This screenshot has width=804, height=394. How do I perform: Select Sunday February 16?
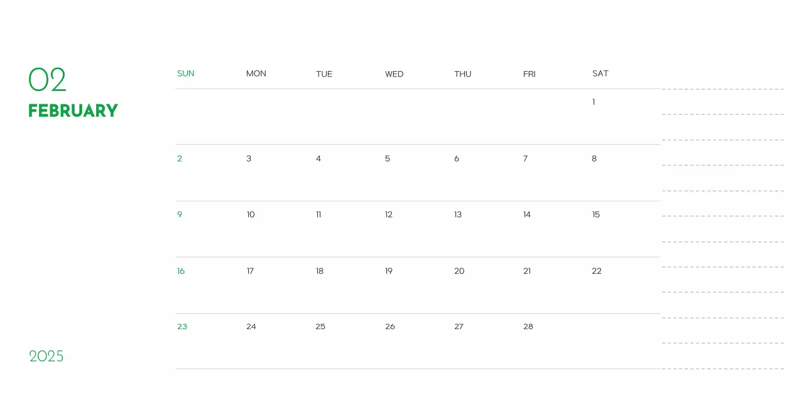click(x=181, y=271)
